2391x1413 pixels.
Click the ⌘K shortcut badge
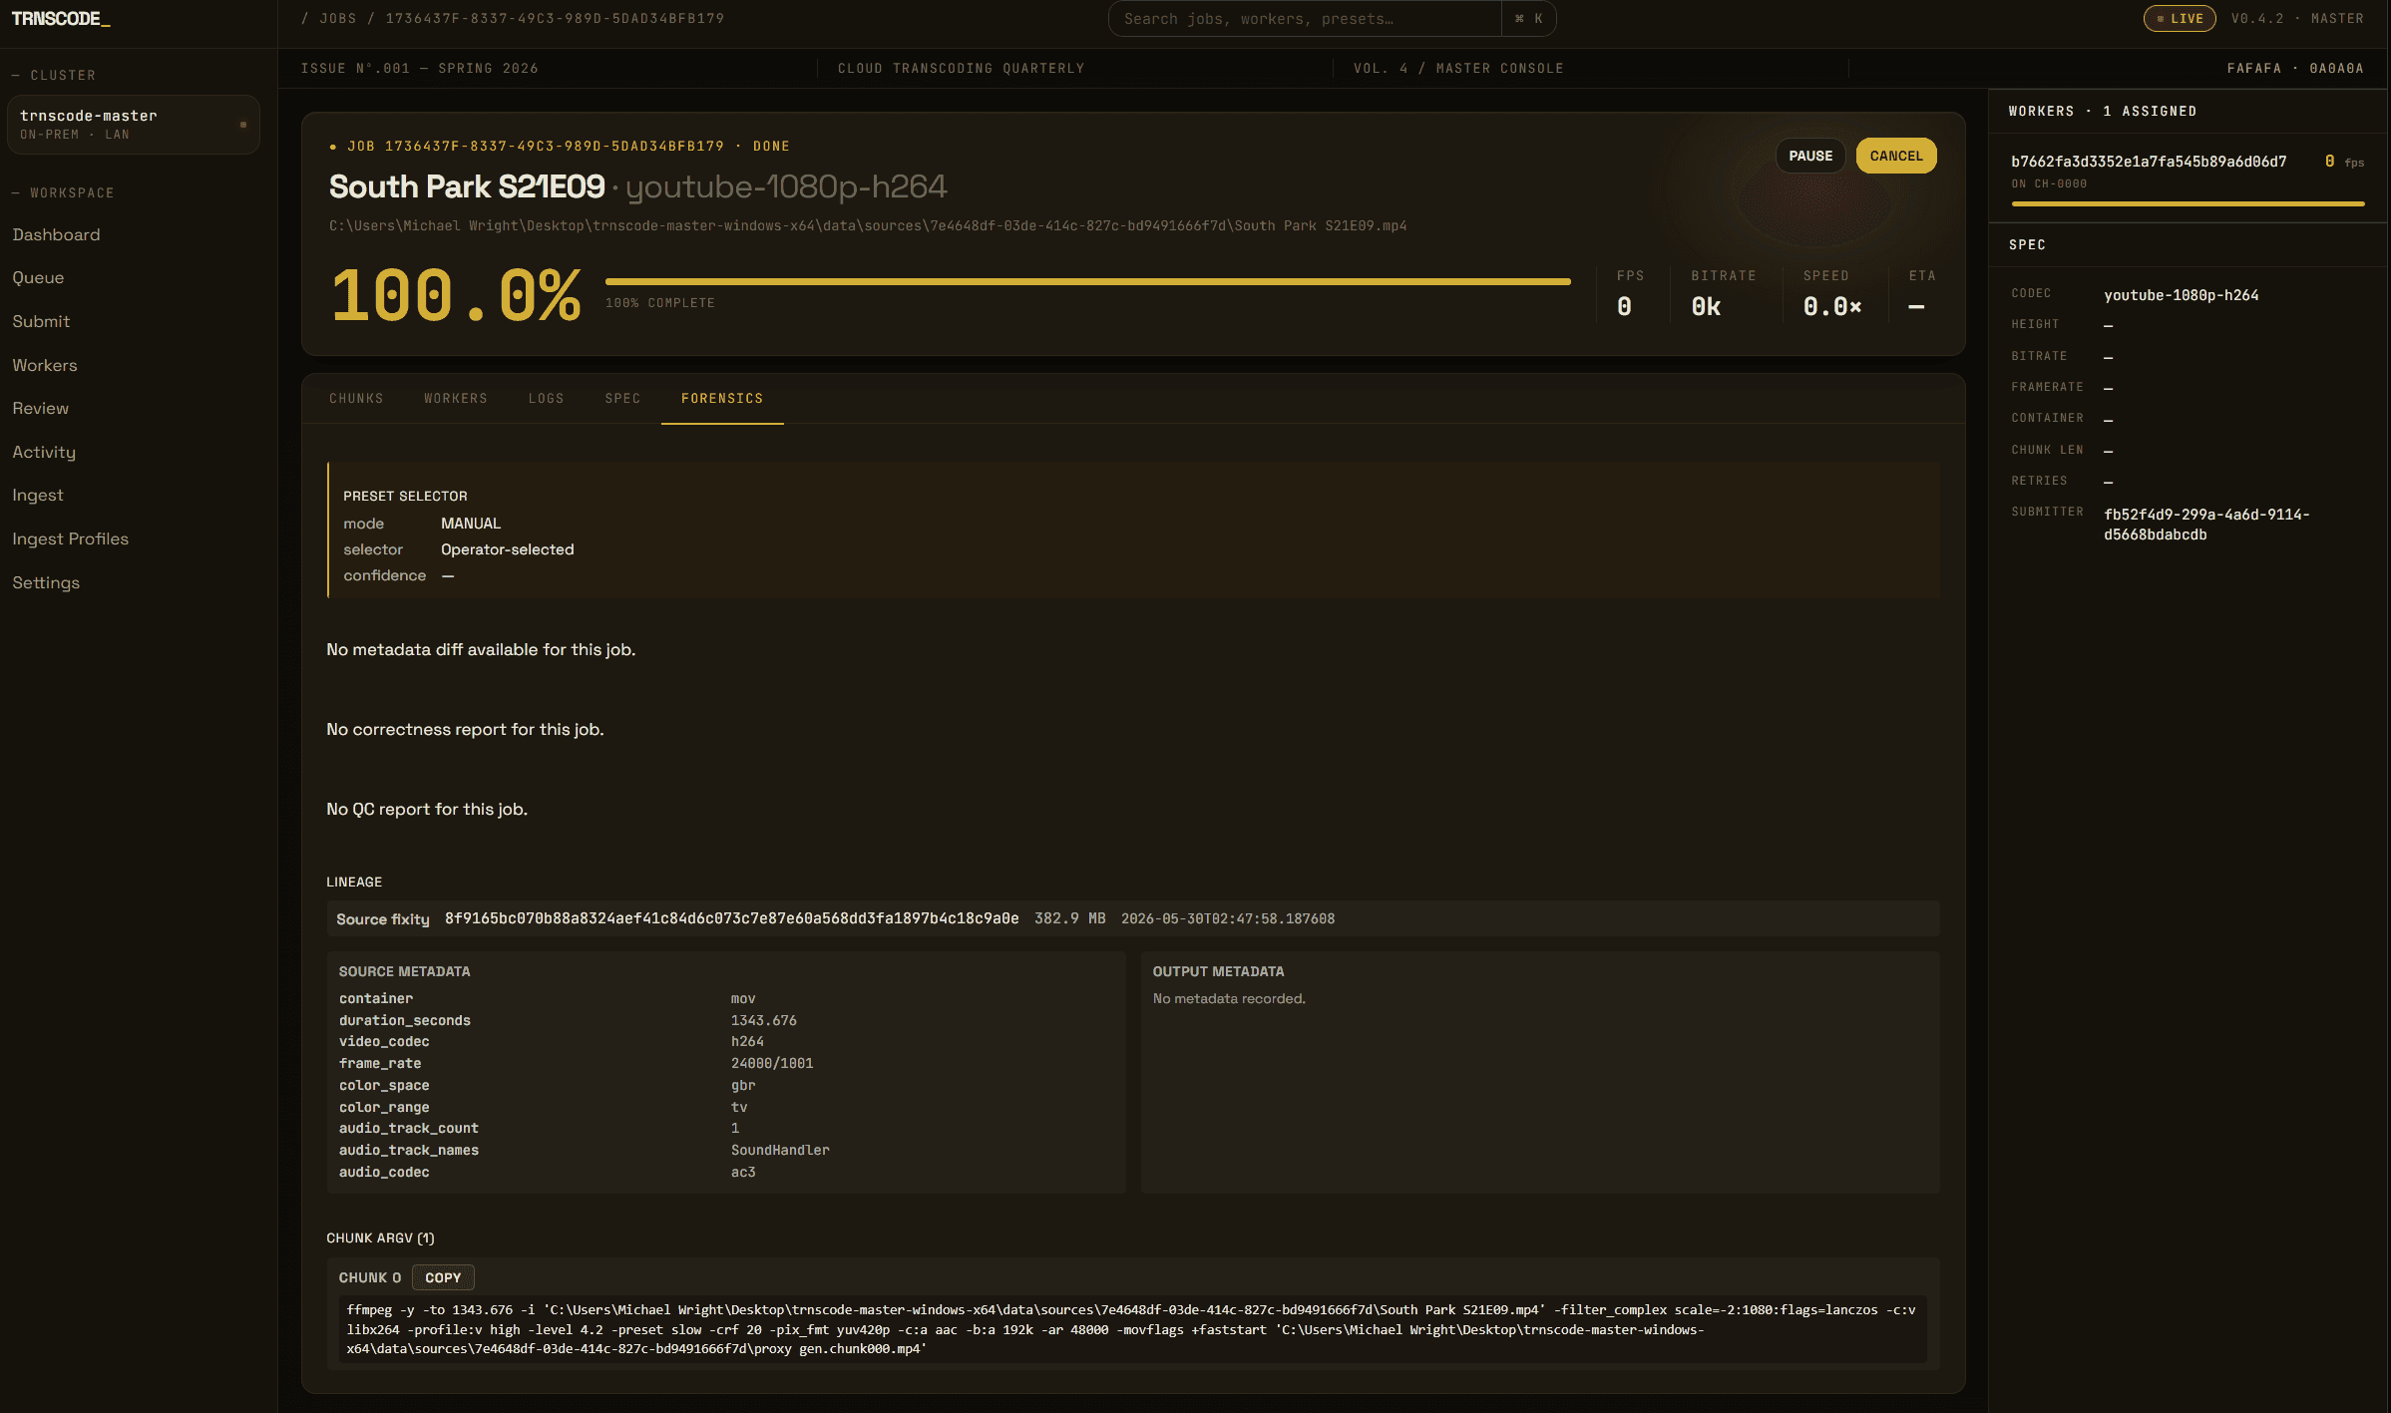coord(1529,18)
